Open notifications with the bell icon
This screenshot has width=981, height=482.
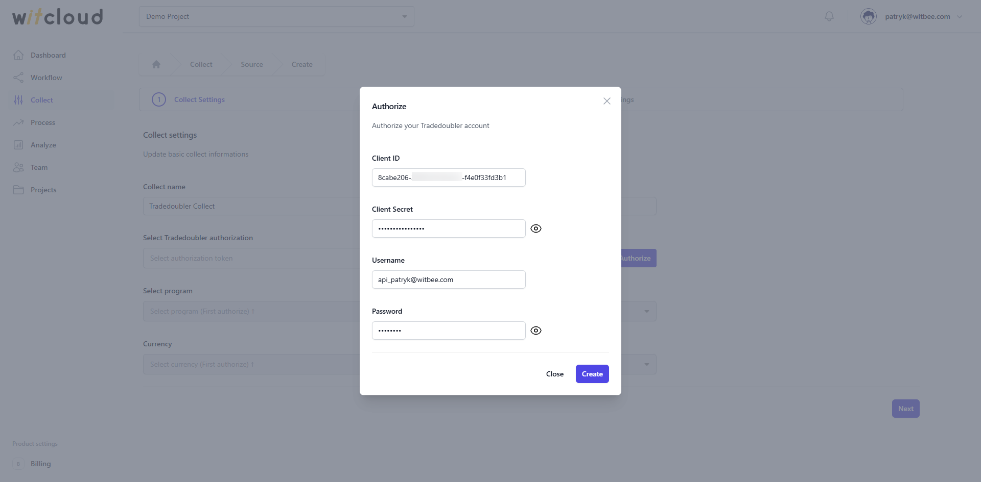click(829, 16)
